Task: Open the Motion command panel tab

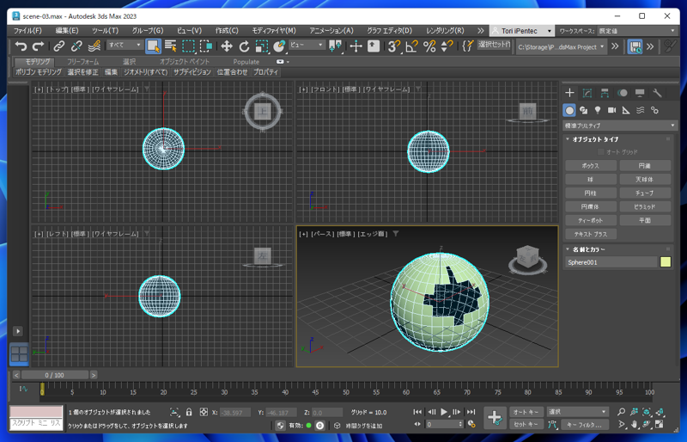Action: point(622,93)
